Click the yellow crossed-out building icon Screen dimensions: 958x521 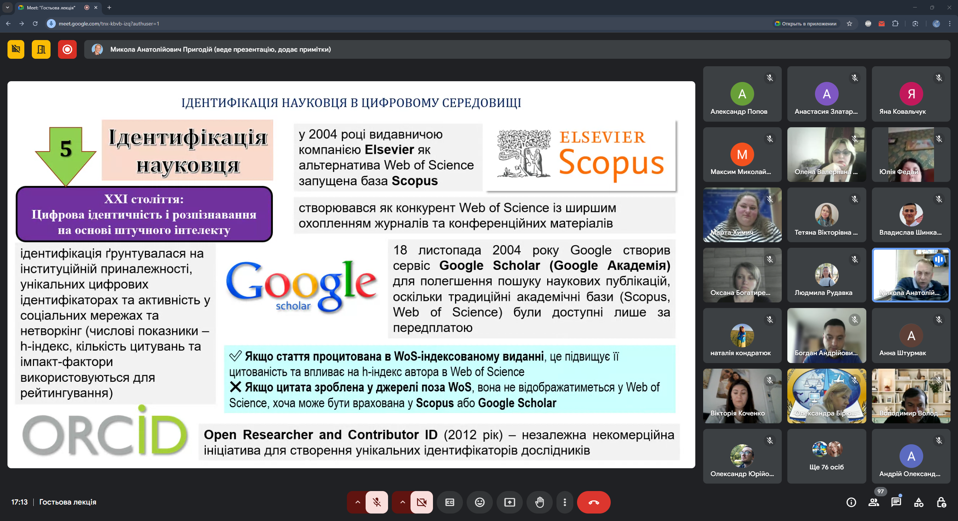(x=16, y=49)
